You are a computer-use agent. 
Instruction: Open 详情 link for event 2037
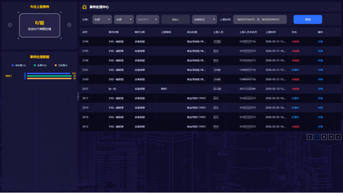pos(320,89)
